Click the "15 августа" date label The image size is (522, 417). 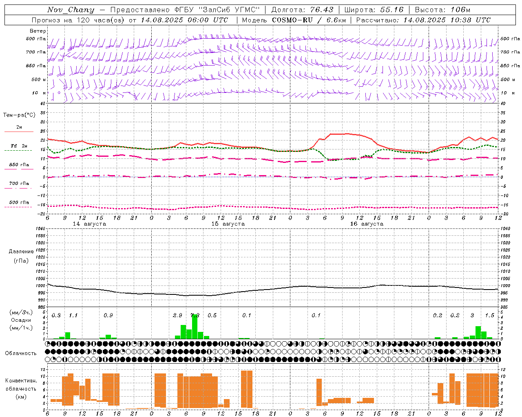pyautogui.click(x=228, y=224)
